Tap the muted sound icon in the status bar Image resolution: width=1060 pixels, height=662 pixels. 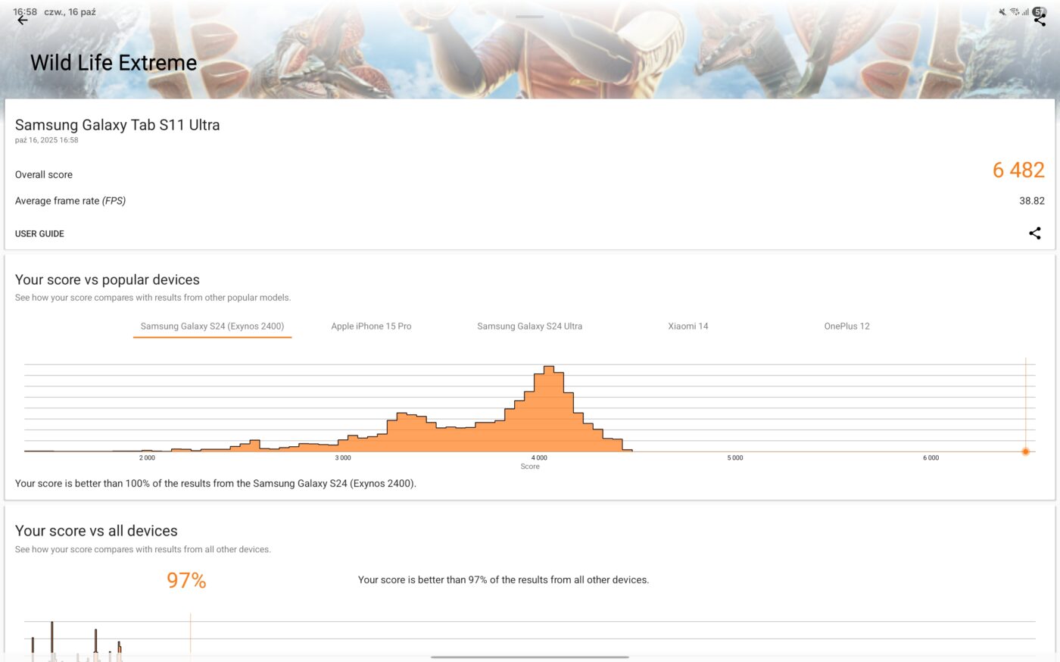point(1002,12)
